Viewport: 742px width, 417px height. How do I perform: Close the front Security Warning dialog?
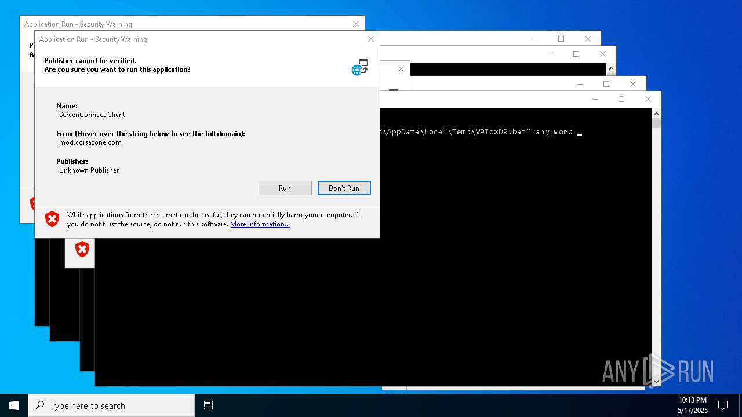[x=371, y=39]
